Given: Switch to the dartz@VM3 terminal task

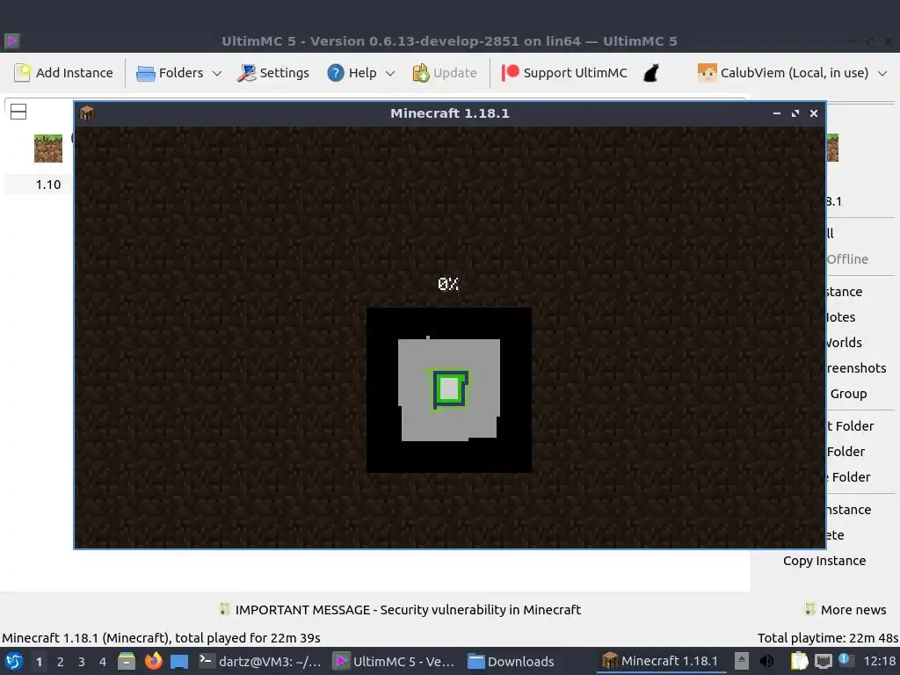Looking at the screenshot, I should [x=259, y=661].
